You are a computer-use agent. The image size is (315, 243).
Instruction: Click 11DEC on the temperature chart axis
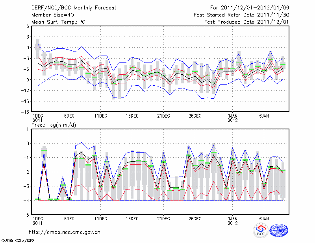tap(100, 116)
